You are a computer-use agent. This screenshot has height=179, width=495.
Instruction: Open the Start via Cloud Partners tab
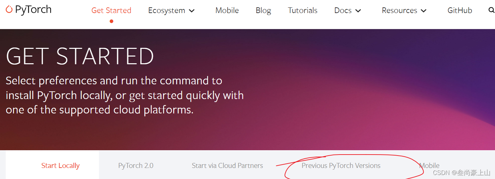[x=228, y=166]
